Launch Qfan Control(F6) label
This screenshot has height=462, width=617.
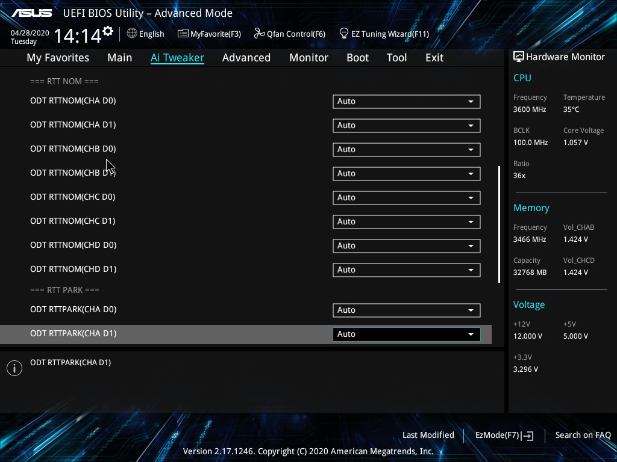point(296,34)
